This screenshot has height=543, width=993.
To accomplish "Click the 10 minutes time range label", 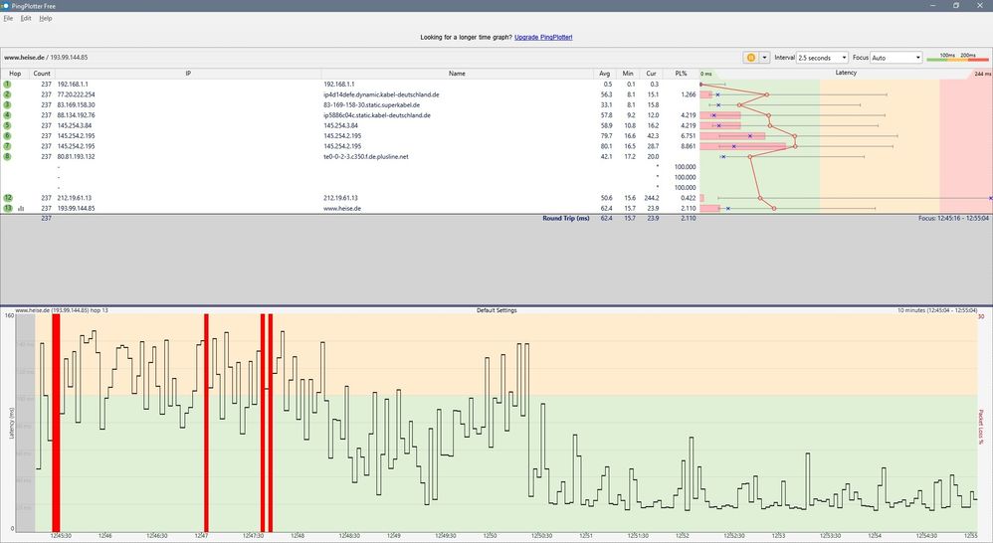I will pyautogui.click(x=936, y=310).
